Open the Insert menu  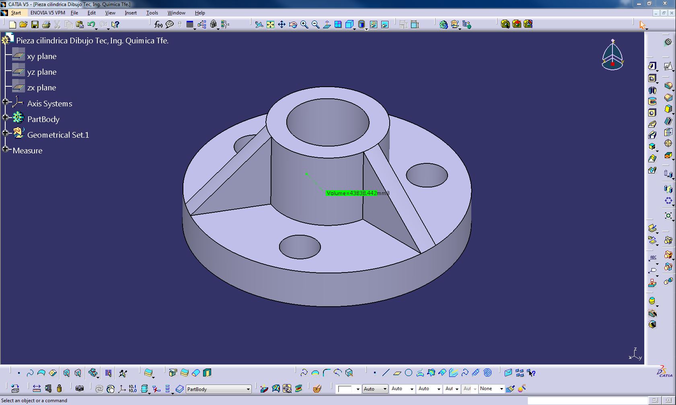point(131,13)
